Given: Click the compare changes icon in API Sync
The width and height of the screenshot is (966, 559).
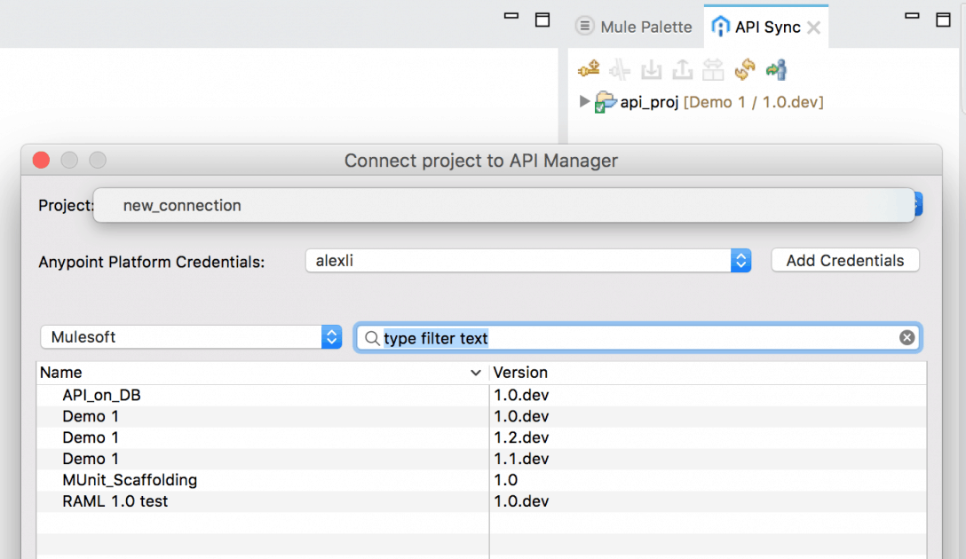Looking at the screenshot, I should click(x=715, y=68).
